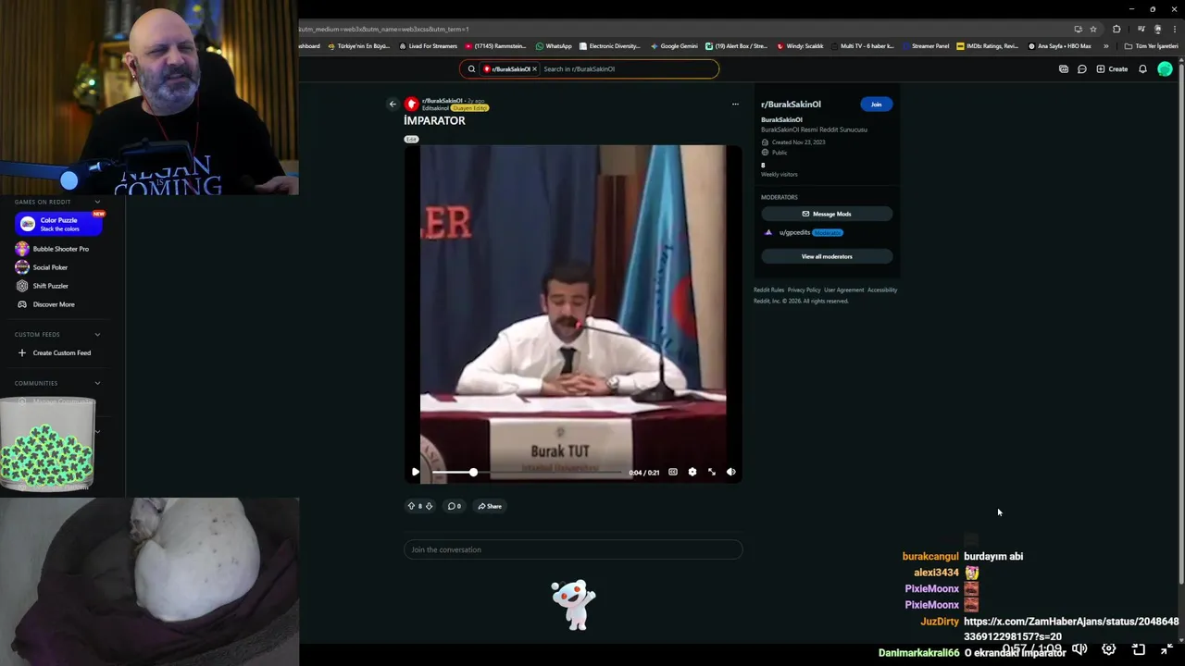Open Tüm Yer İşaretleri folder

(x=1152, y=45)
